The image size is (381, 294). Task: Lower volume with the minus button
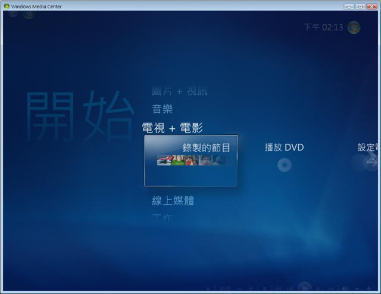[x=357, y=289]
